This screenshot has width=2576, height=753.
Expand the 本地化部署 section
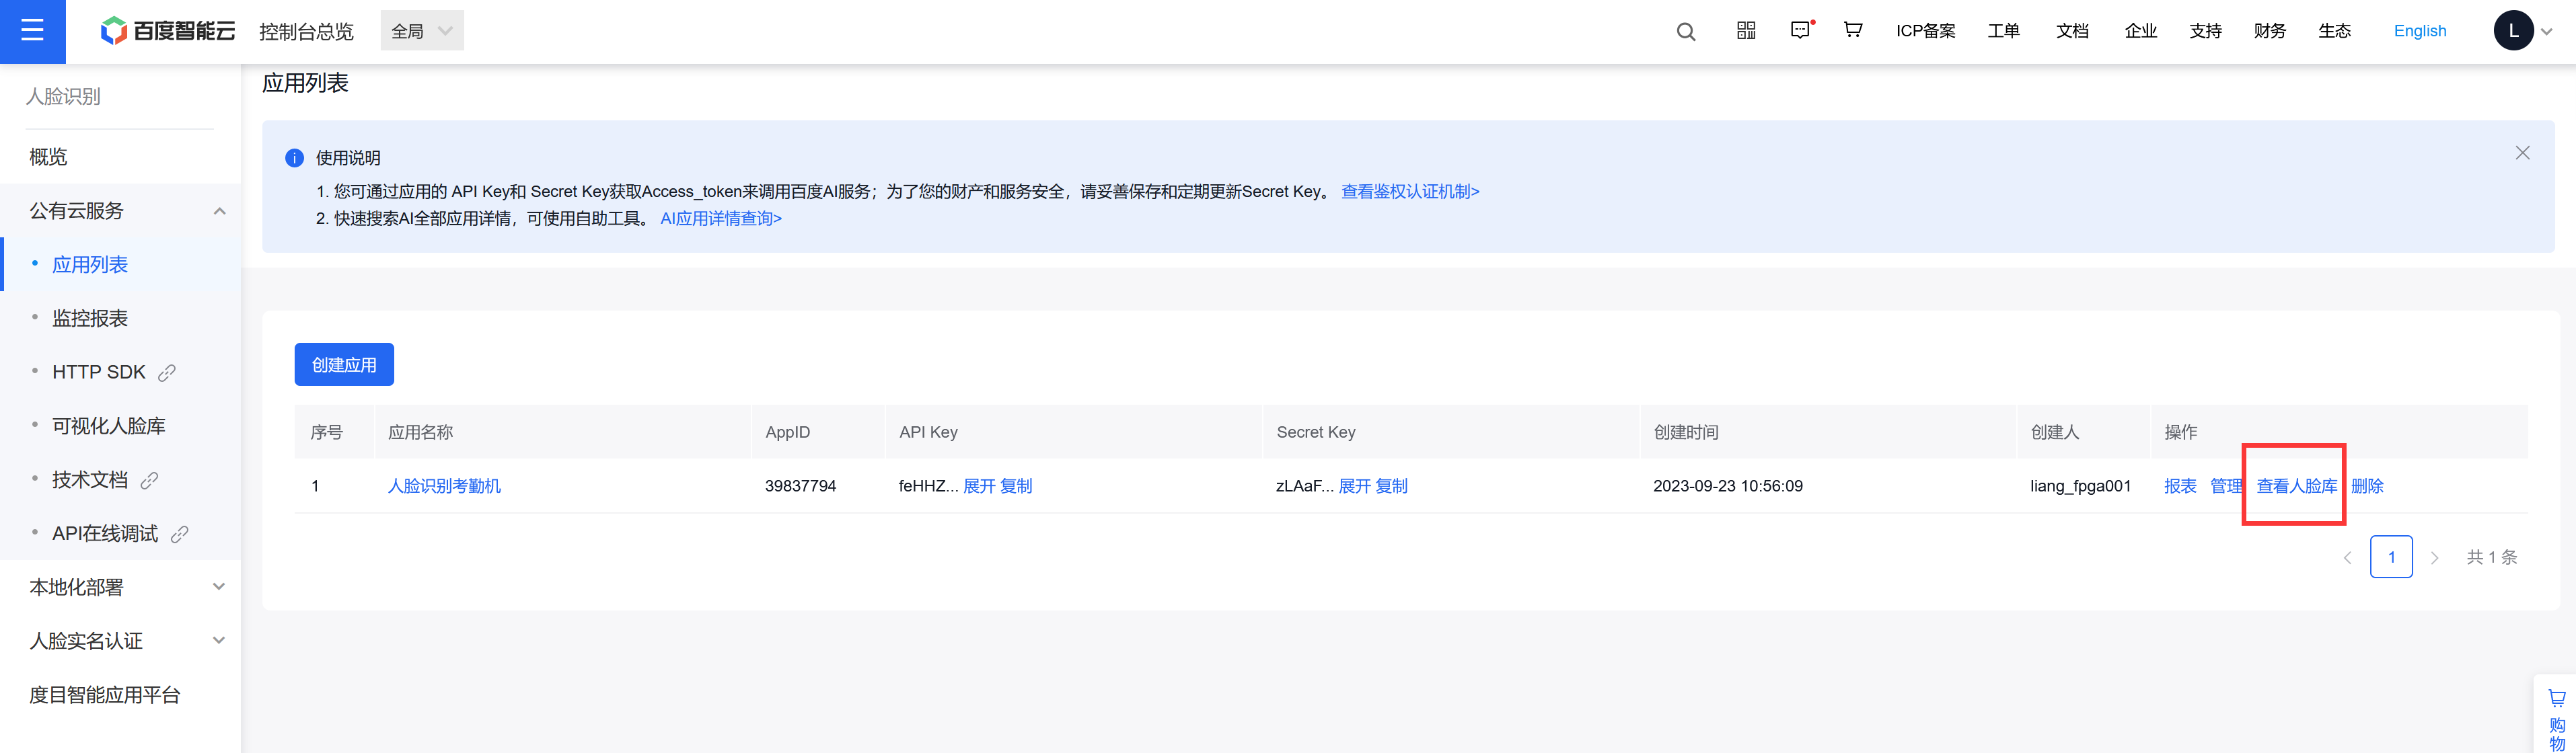(x=126, y=587)
